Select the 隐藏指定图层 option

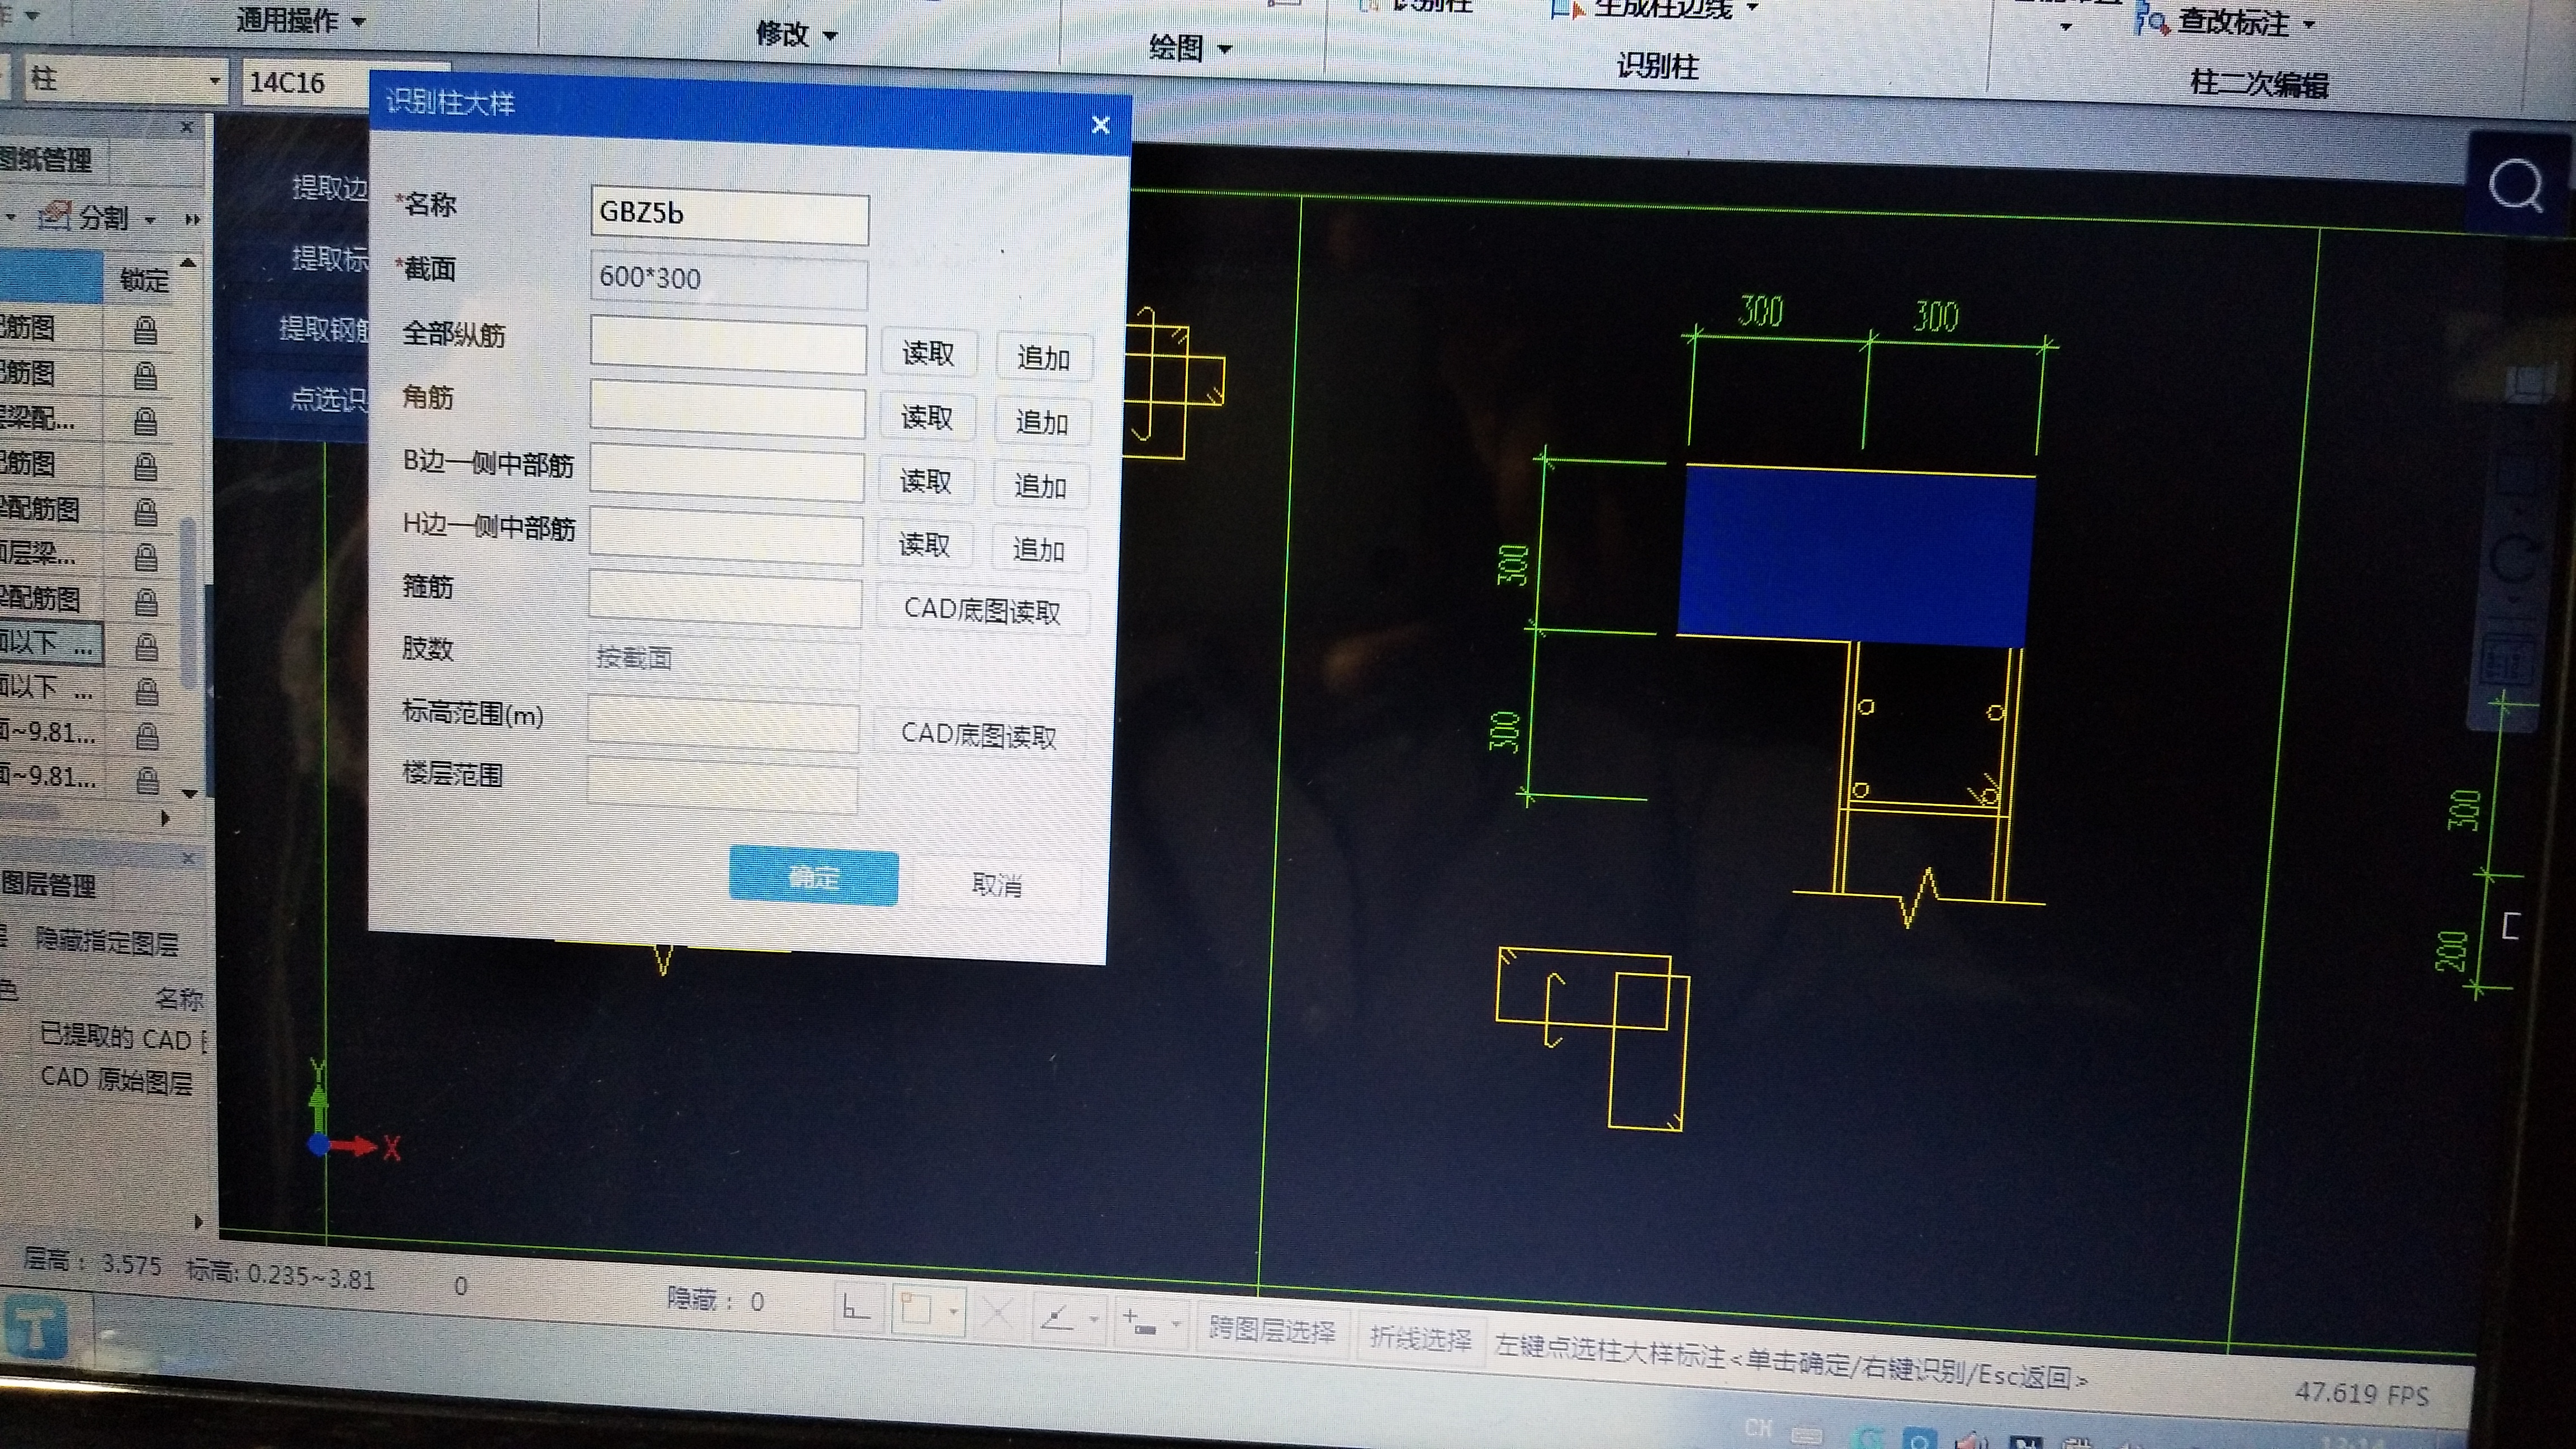pos(106,941)
